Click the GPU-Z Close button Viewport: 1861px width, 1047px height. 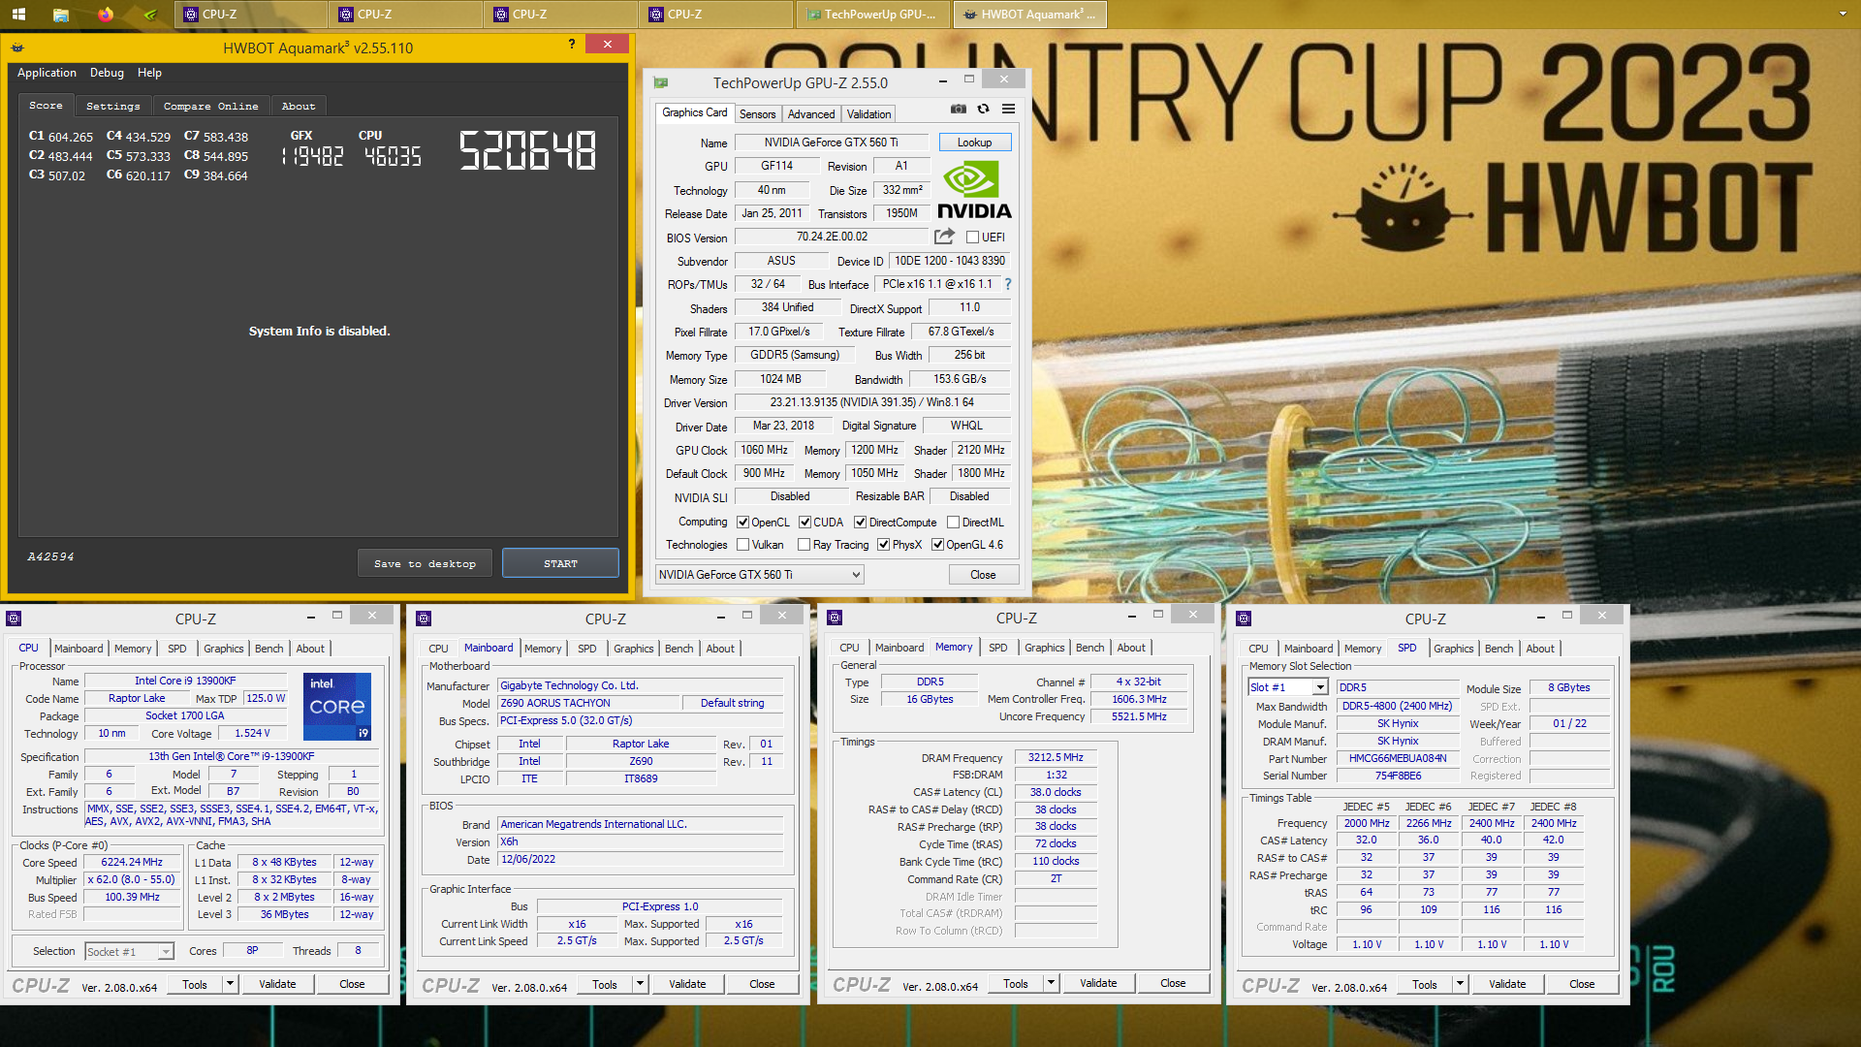983,575
